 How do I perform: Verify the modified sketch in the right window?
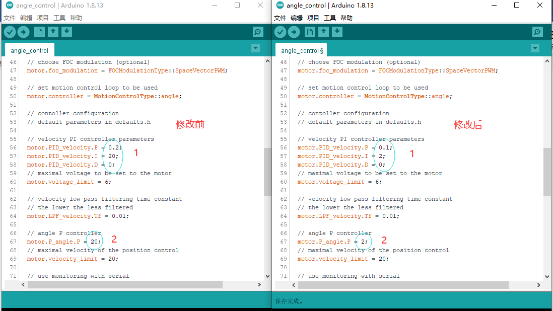280,32
